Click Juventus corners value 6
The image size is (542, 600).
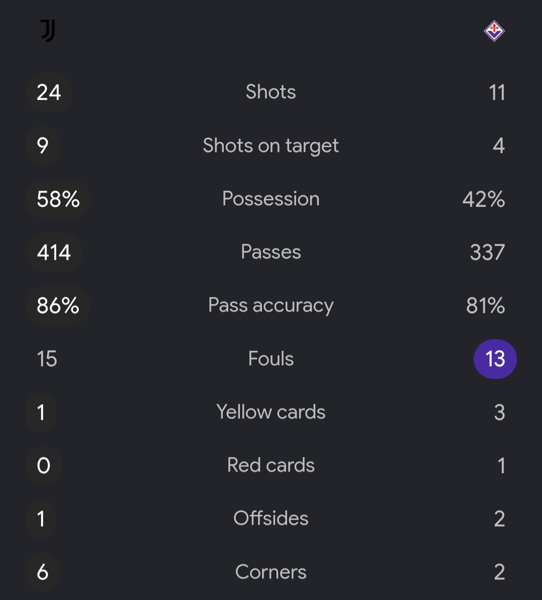(43, 572)
